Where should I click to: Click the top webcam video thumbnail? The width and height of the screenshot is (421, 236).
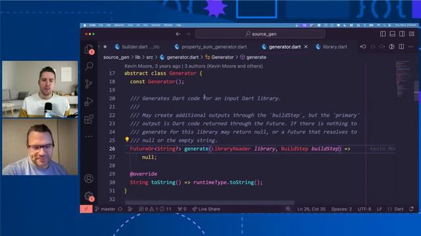[x=40, y=89]
